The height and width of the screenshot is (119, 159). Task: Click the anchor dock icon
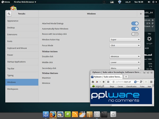(x=46, y=114)
